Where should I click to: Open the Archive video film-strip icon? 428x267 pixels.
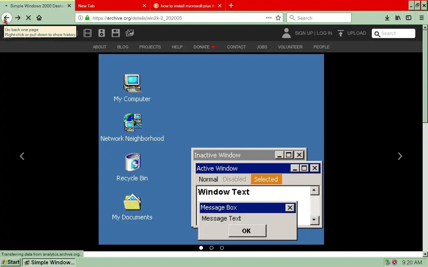[x=88, y=33]
